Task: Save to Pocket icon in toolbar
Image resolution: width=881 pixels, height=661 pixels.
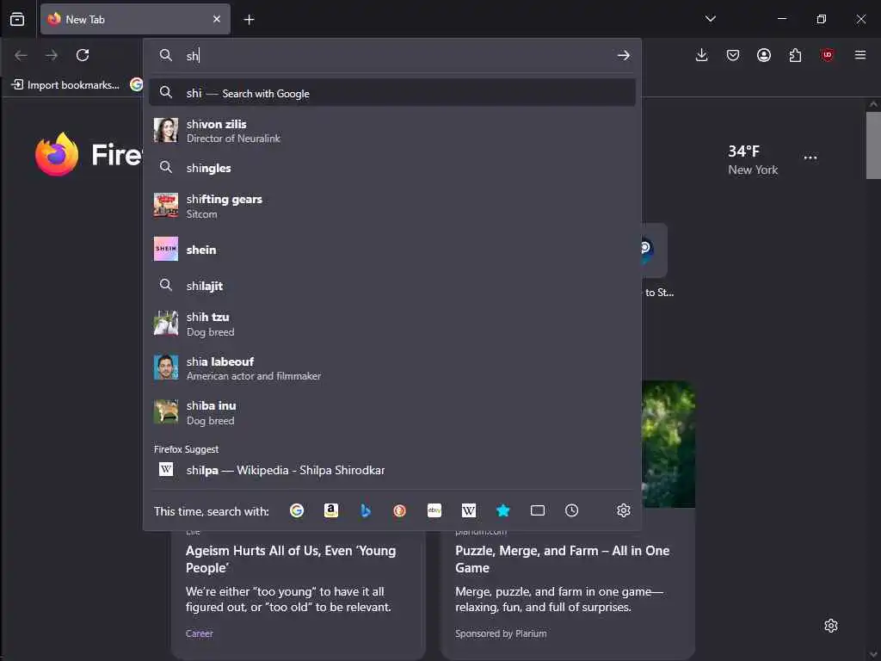Action: (x=733, y=55)
